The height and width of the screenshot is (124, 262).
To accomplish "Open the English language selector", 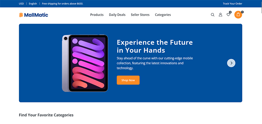I will (33, 4).
